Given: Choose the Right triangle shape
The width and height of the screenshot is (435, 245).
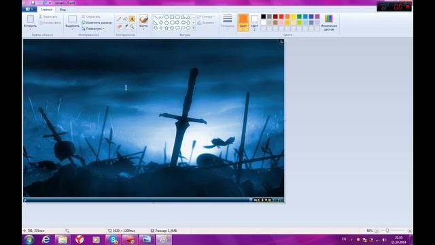Looking at the screenshot, I should 156,22.
